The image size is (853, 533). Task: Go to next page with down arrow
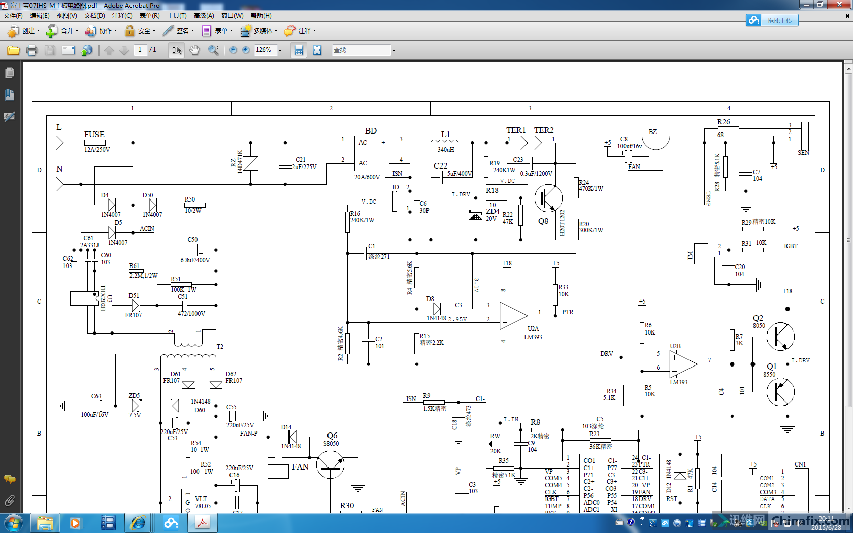click(x=124, y=50)
